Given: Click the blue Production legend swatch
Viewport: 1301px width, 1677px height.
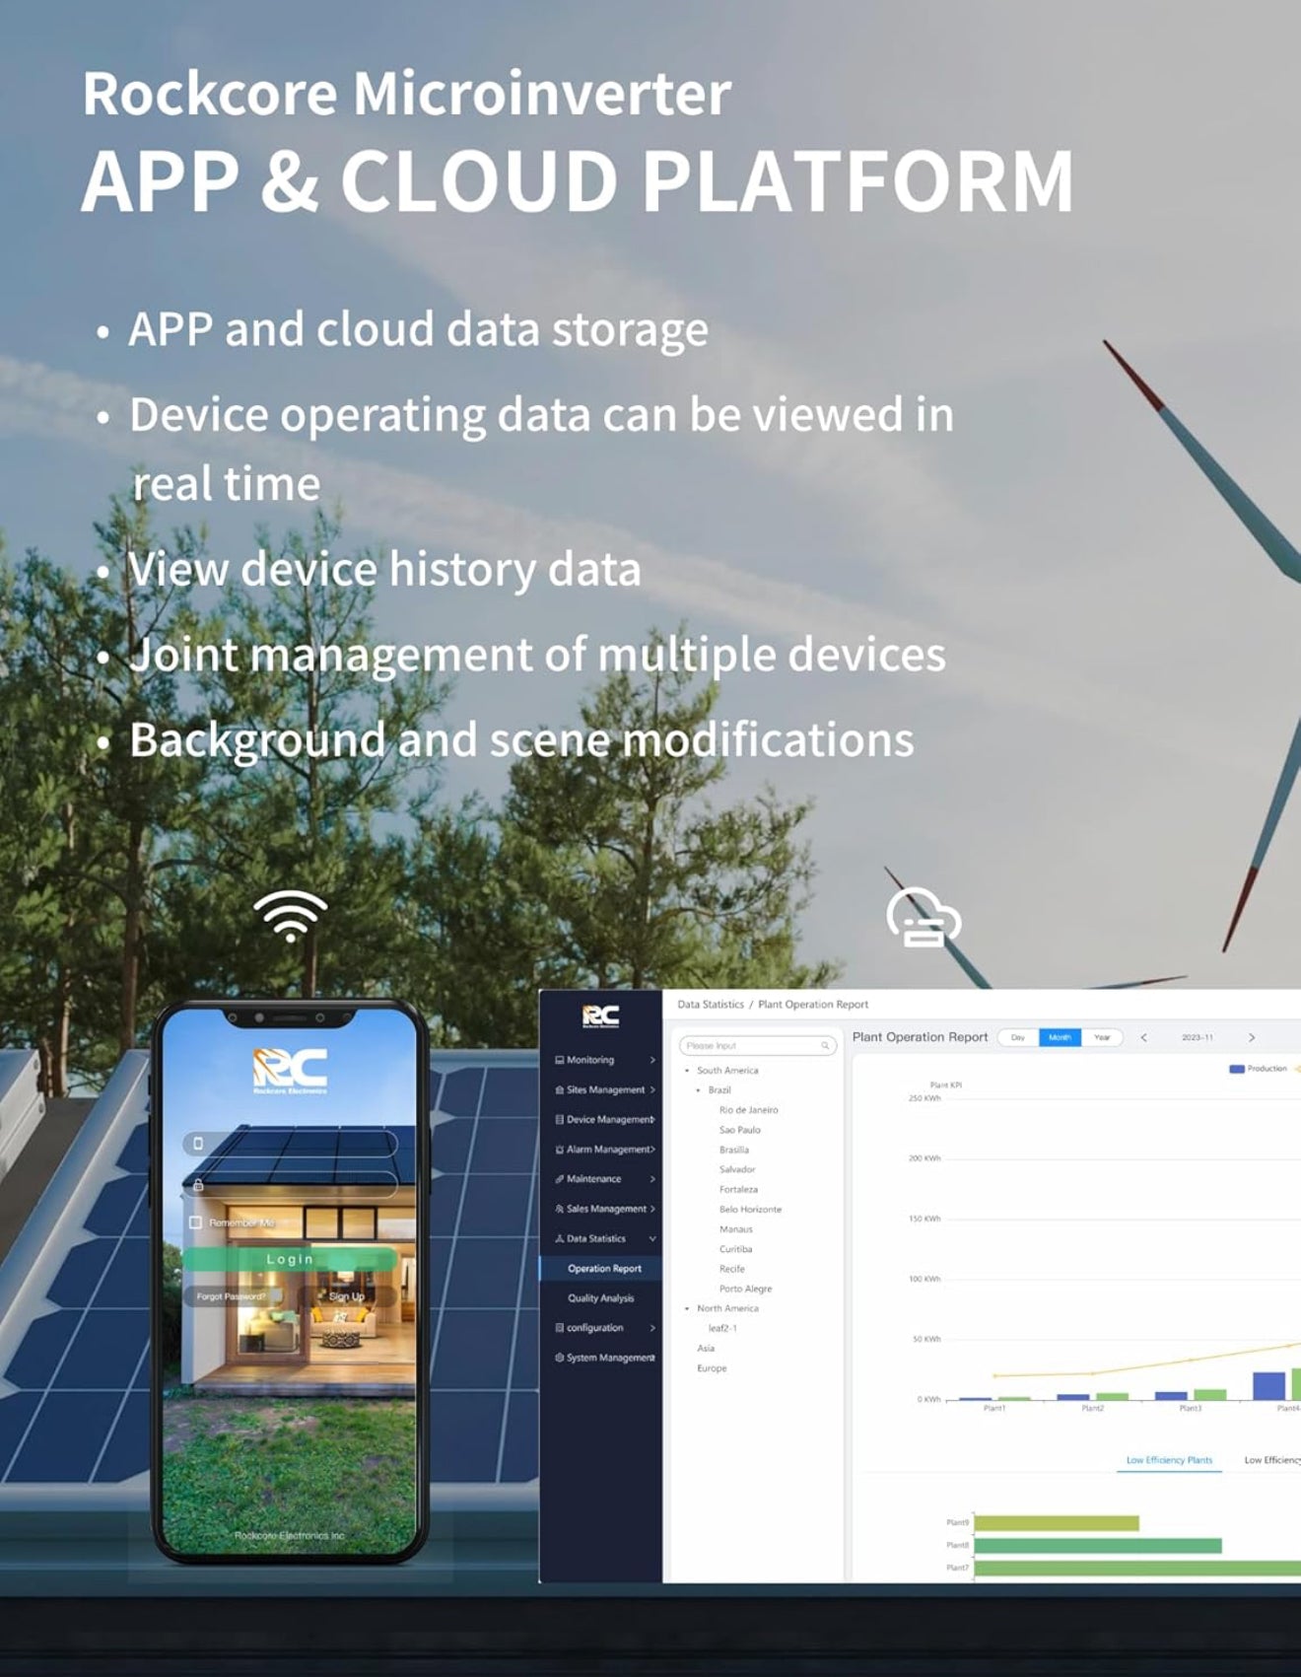Looking at the screenshot, I should click(x=1236, y=1069).
